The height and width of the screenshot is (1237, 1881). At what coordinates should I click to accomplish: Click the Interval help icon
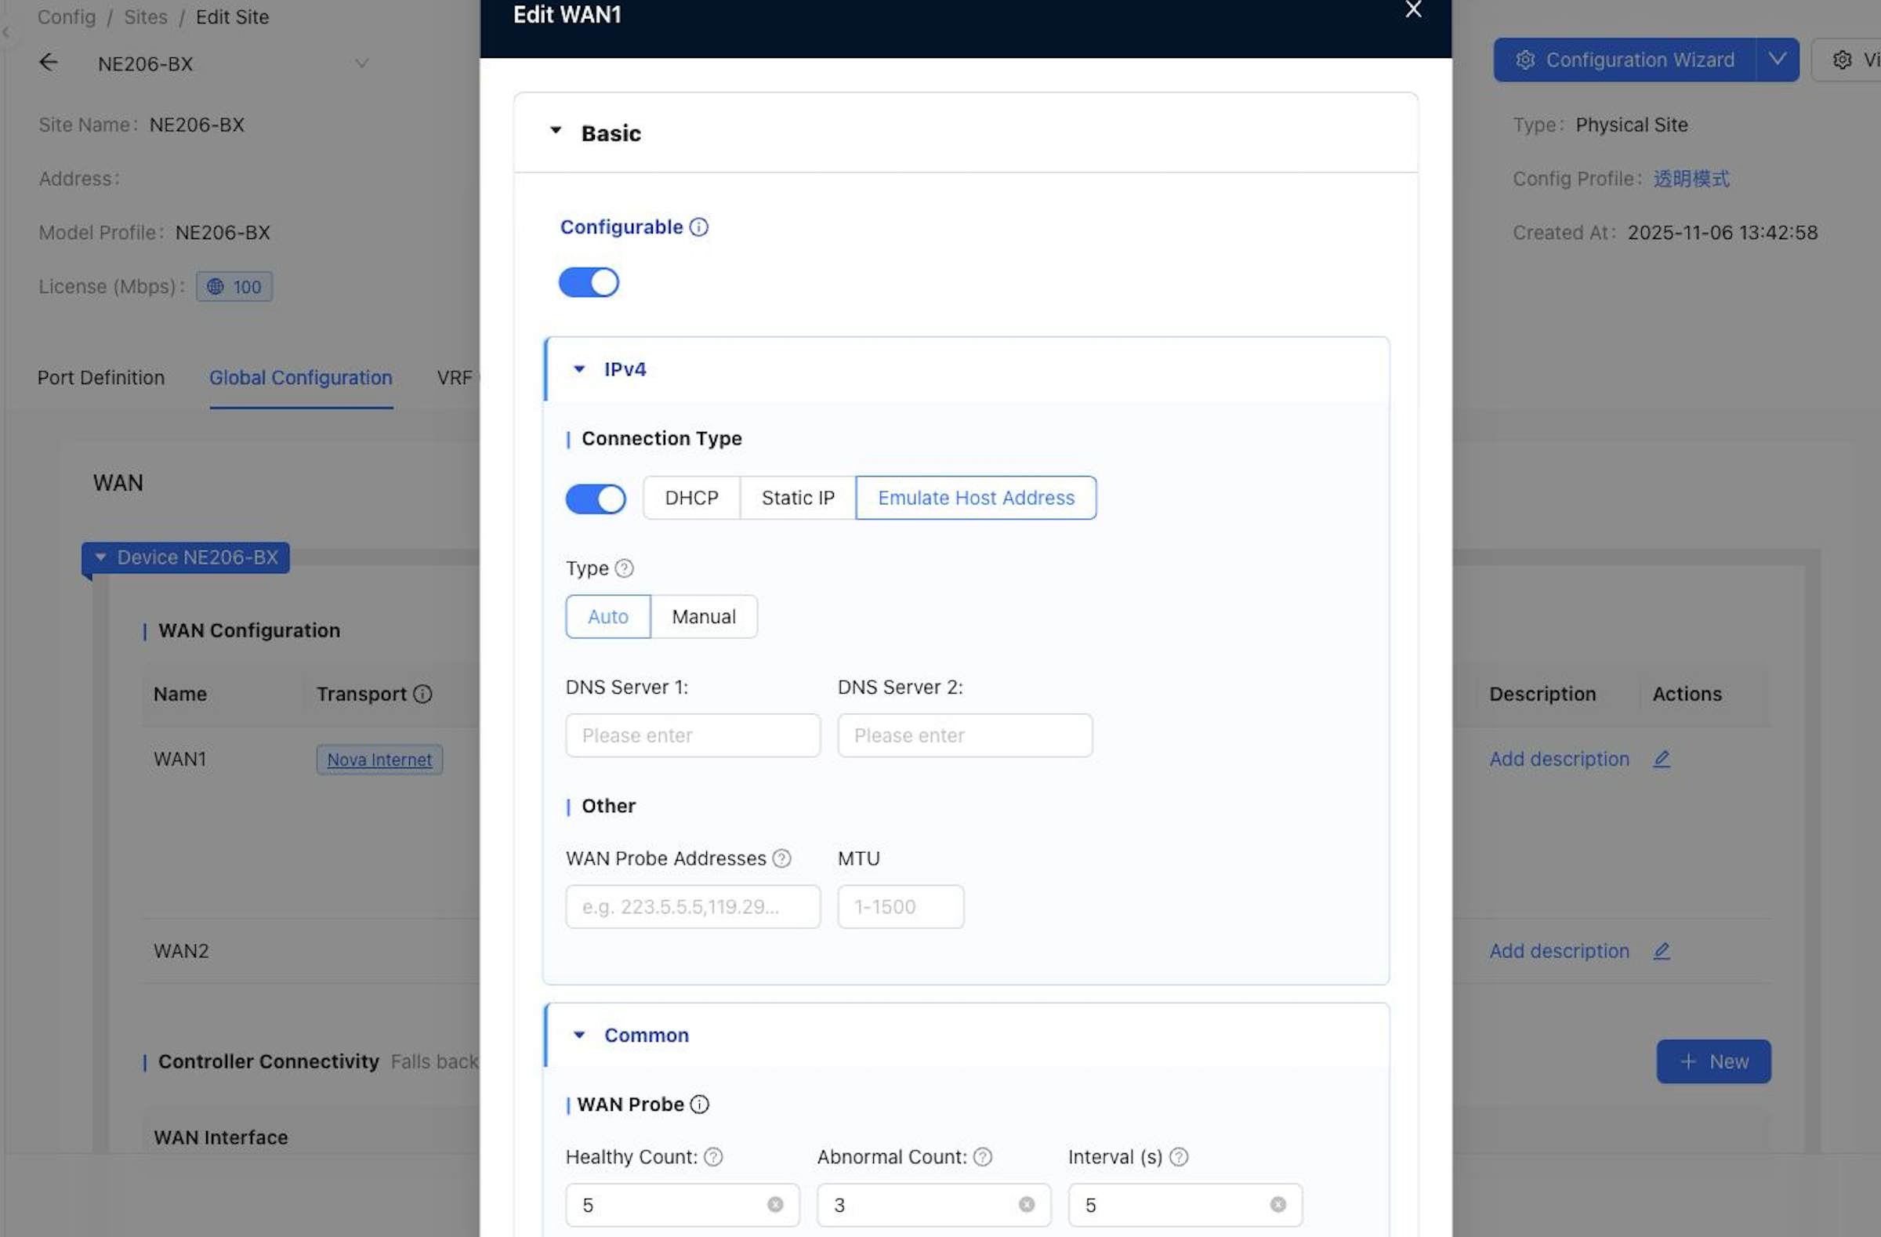pos(1179,1157)
